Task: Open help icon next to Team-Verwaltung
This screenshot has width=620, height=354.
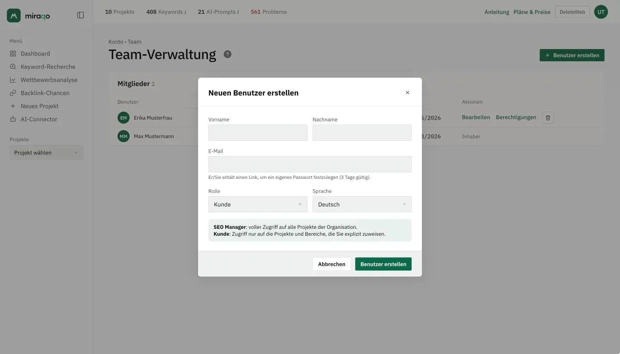Action: coord(228,54)
